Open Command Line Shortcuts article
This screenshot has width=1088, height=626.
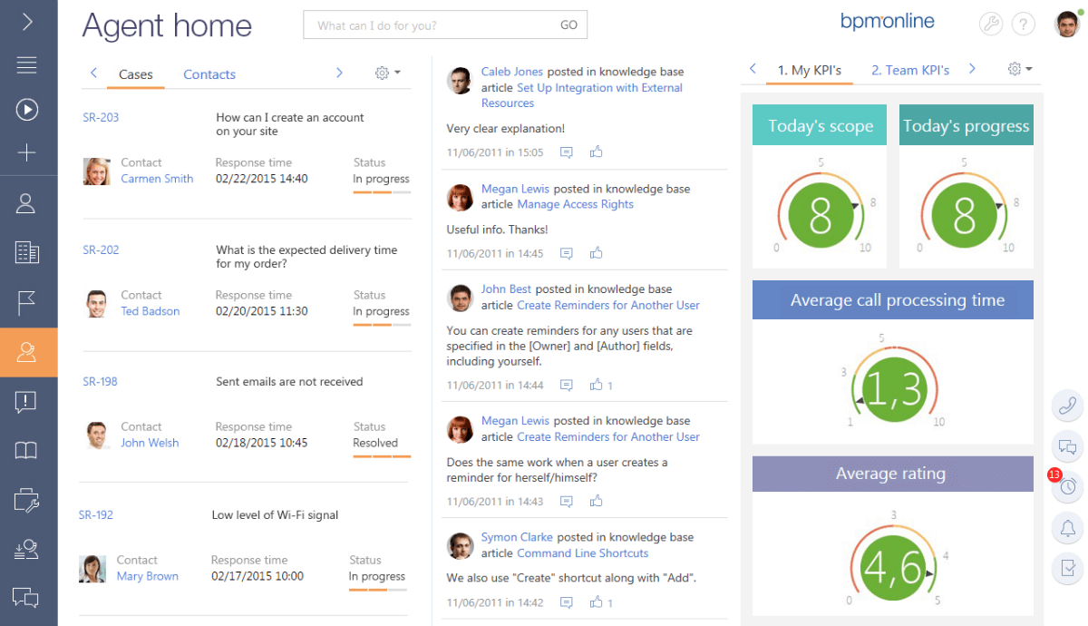click(583, 553)
